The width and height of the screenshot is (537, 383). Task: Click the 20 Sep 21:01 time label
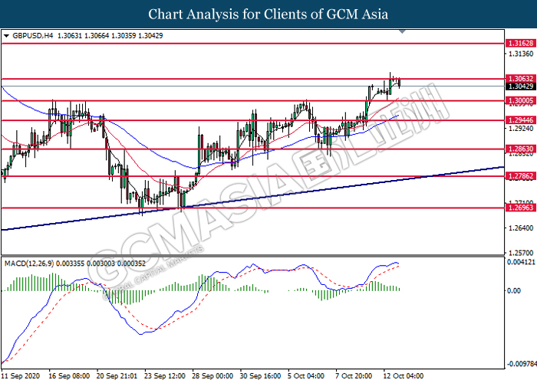pyautogui.click(x=117, y=376)
